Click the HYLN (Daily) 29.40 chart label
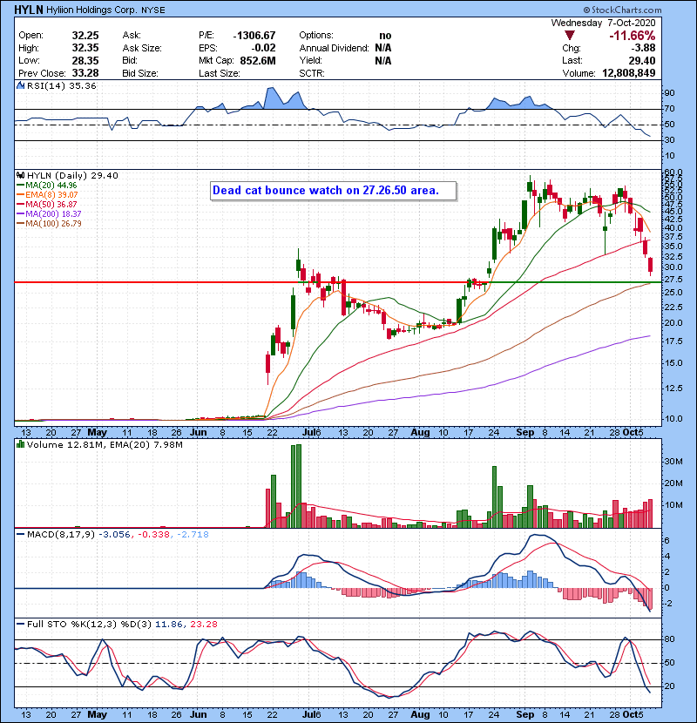Screen dimensions: 697x723 click(72, 176)
